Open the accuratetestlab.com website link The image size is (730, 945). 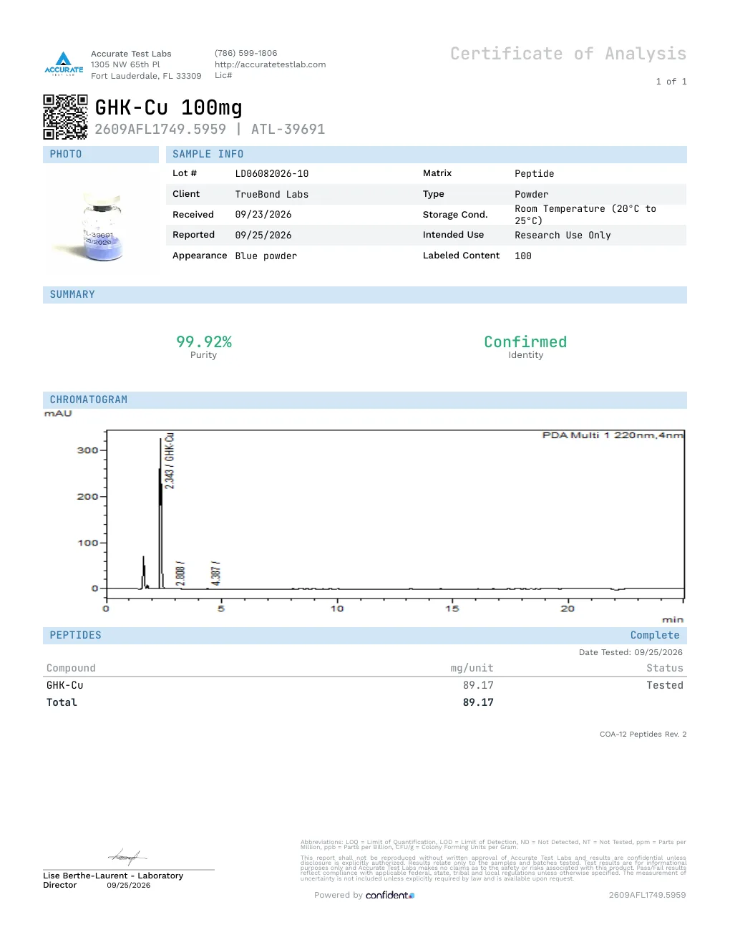(270, 64)
